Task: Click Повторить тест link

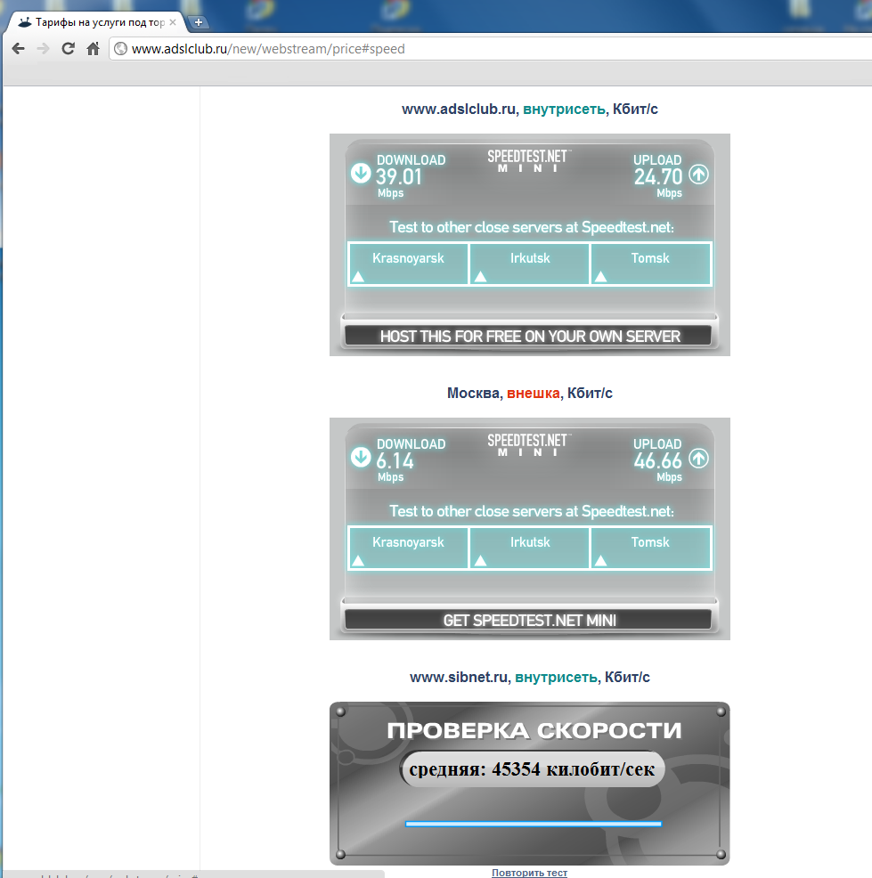Action: pos(529,873)
